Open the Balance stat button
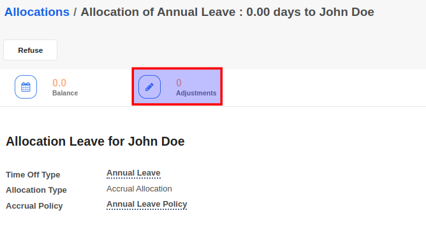The width and height of the screenshot is (426, 243). click(x=47, y=87)
